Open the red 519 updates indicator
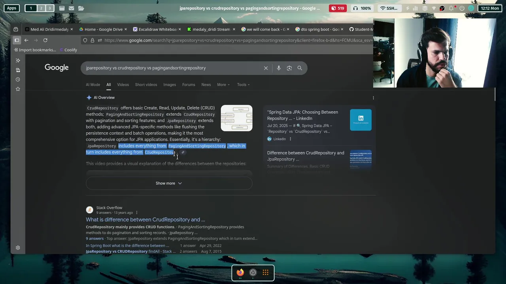This screenshot has height=284, width=506. [338, 8]
